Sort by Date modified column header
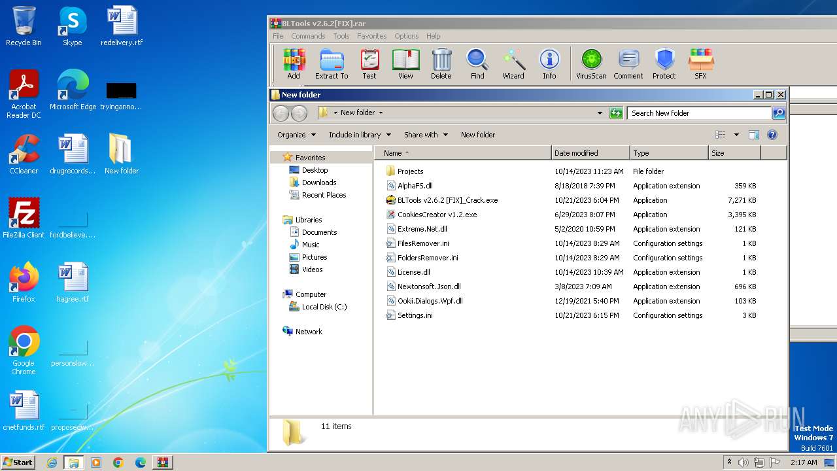Image resolution: width=837 pixels, height=471 pixels. tap(590, 153)
